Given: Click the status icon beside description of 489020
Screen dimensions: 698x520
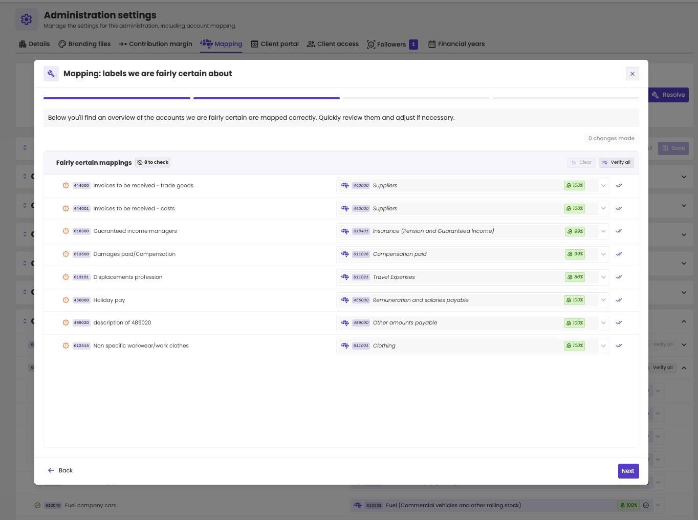Looking at the screenshot, I should click(x=66, y=323).
